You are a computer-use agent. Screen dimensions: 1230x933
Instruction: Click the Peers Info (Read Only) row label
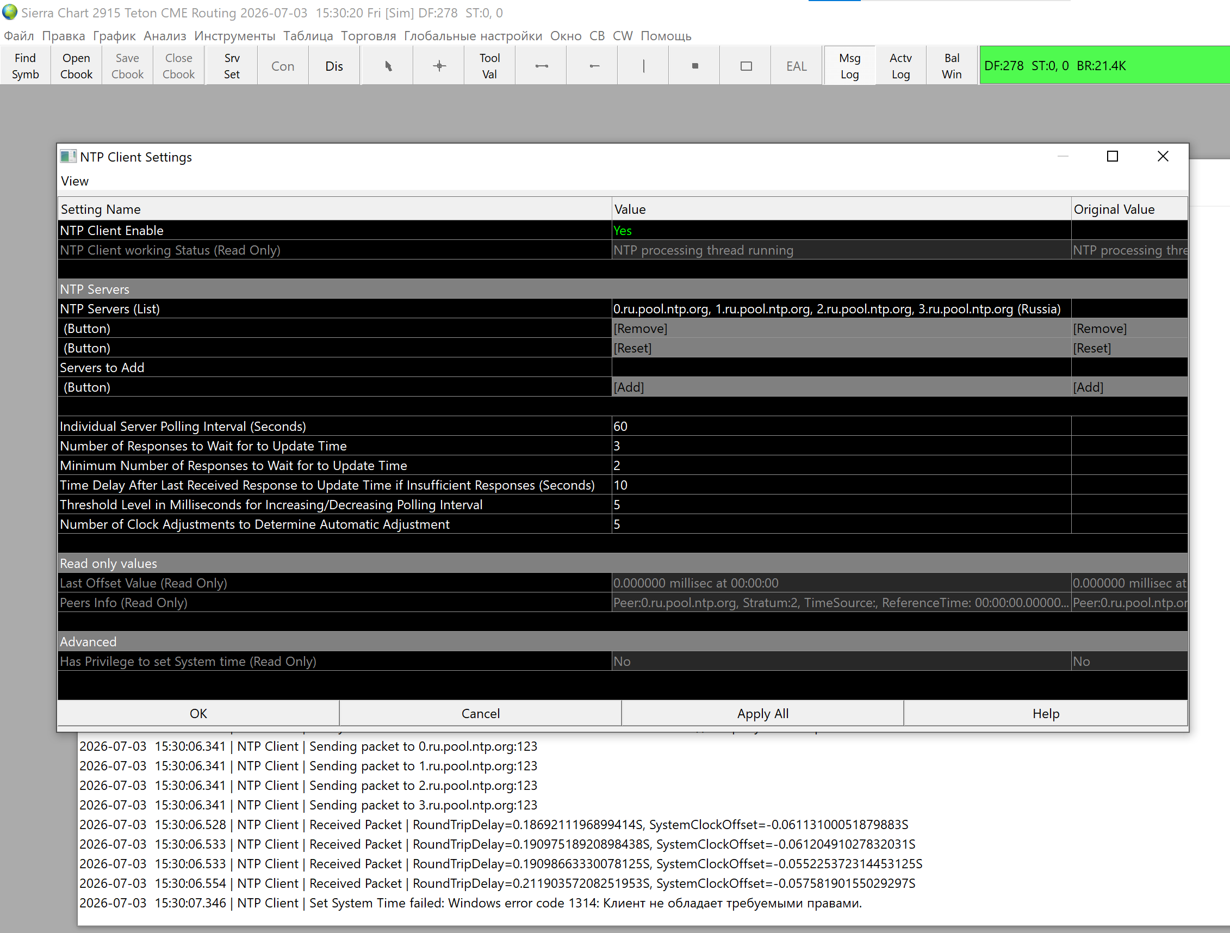(x=123, y=603)
